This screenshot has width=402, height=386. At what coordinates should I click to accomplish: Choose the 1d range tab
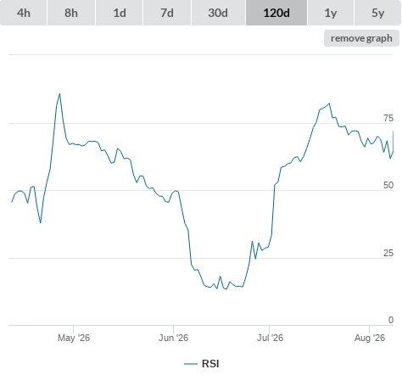120,13
